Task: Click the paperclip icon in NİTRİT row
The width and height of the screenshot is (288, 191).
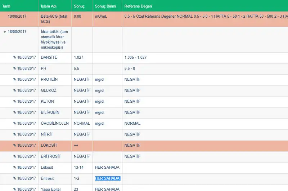Action: [x=15, y=134]
